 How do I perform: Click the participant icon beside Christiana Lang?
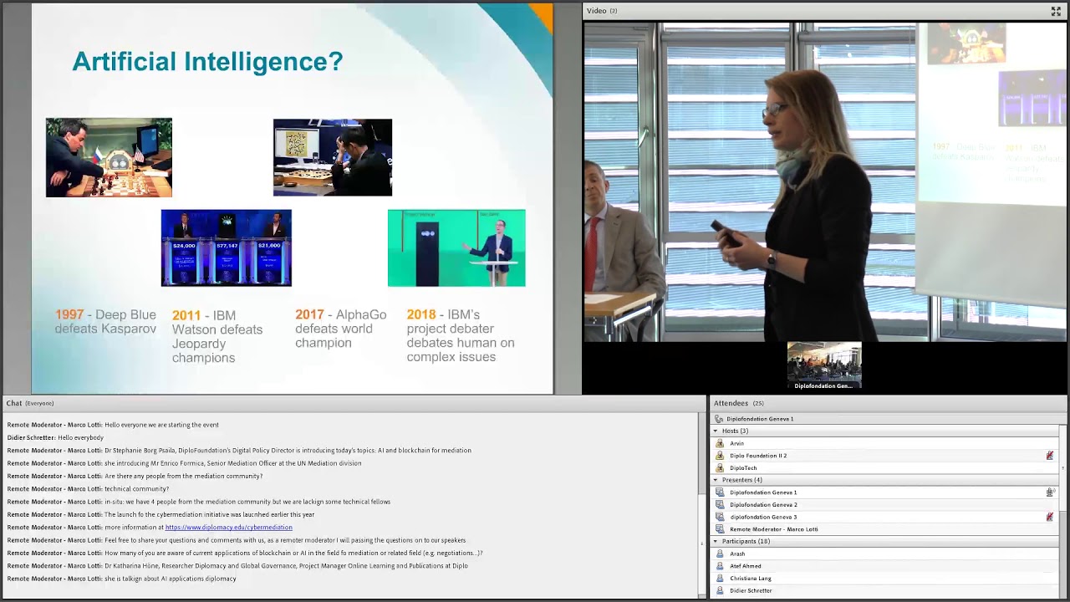click(720, 579)
